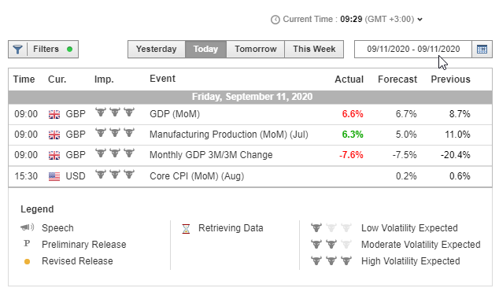The height and width of the screenshot is (299, 499).
Task: Open the Core CPI (MoM) (Aug) event
Action: [x=197, y=176]
